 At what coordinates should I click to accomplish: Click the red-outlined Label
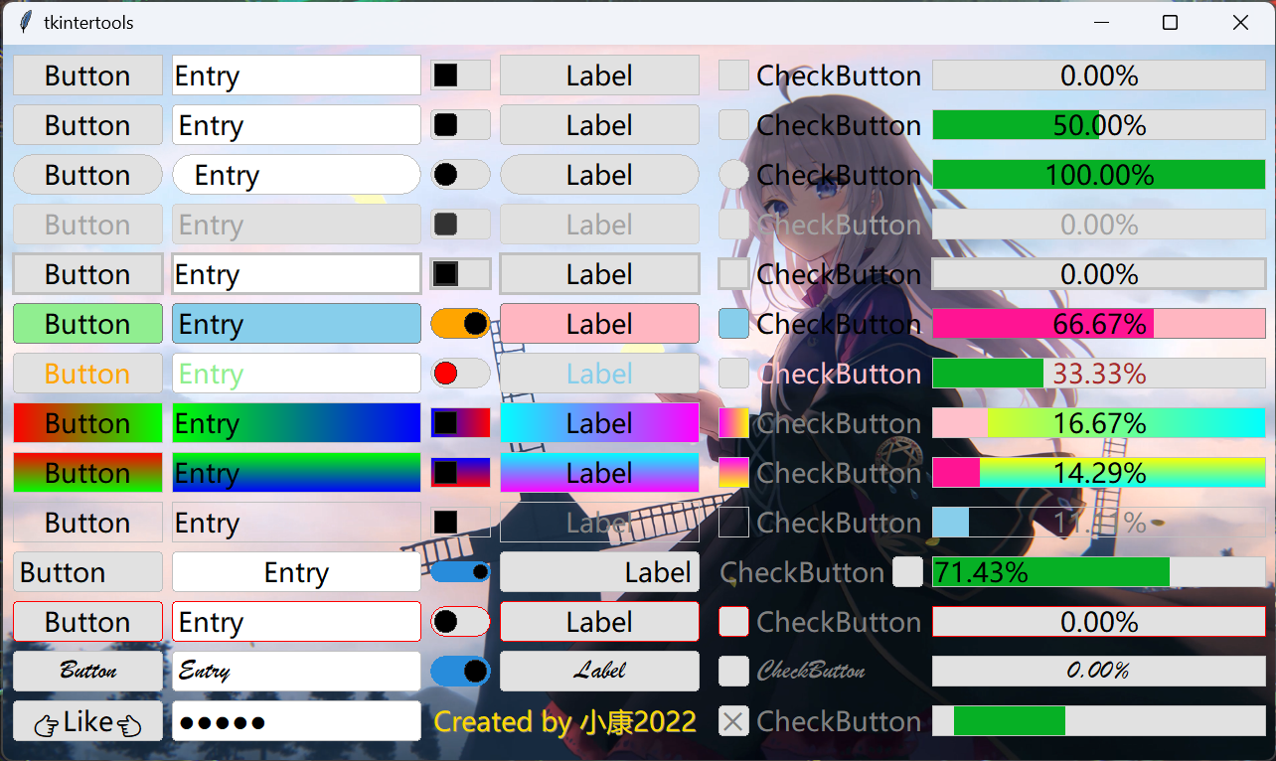599,622
